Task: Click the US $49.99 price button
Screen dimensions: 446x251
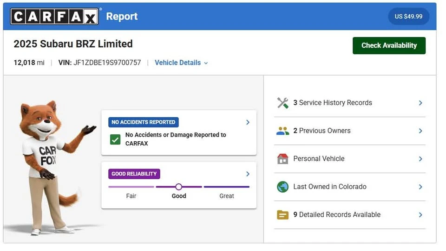Action: [x=408, y=17]
